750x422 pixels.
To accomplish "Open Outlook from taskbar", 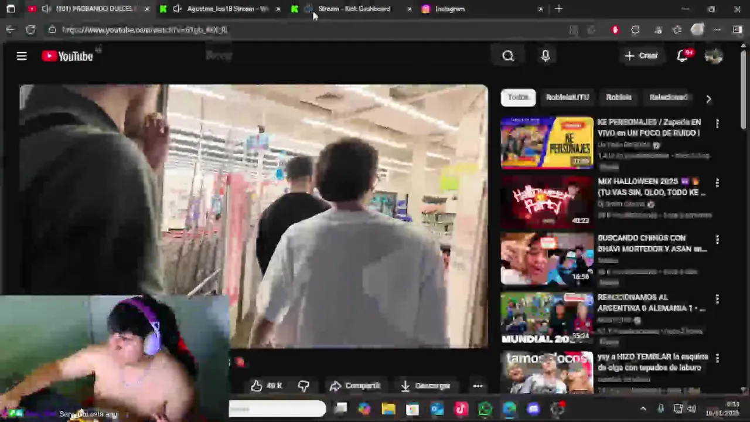I will coord(437,409).
